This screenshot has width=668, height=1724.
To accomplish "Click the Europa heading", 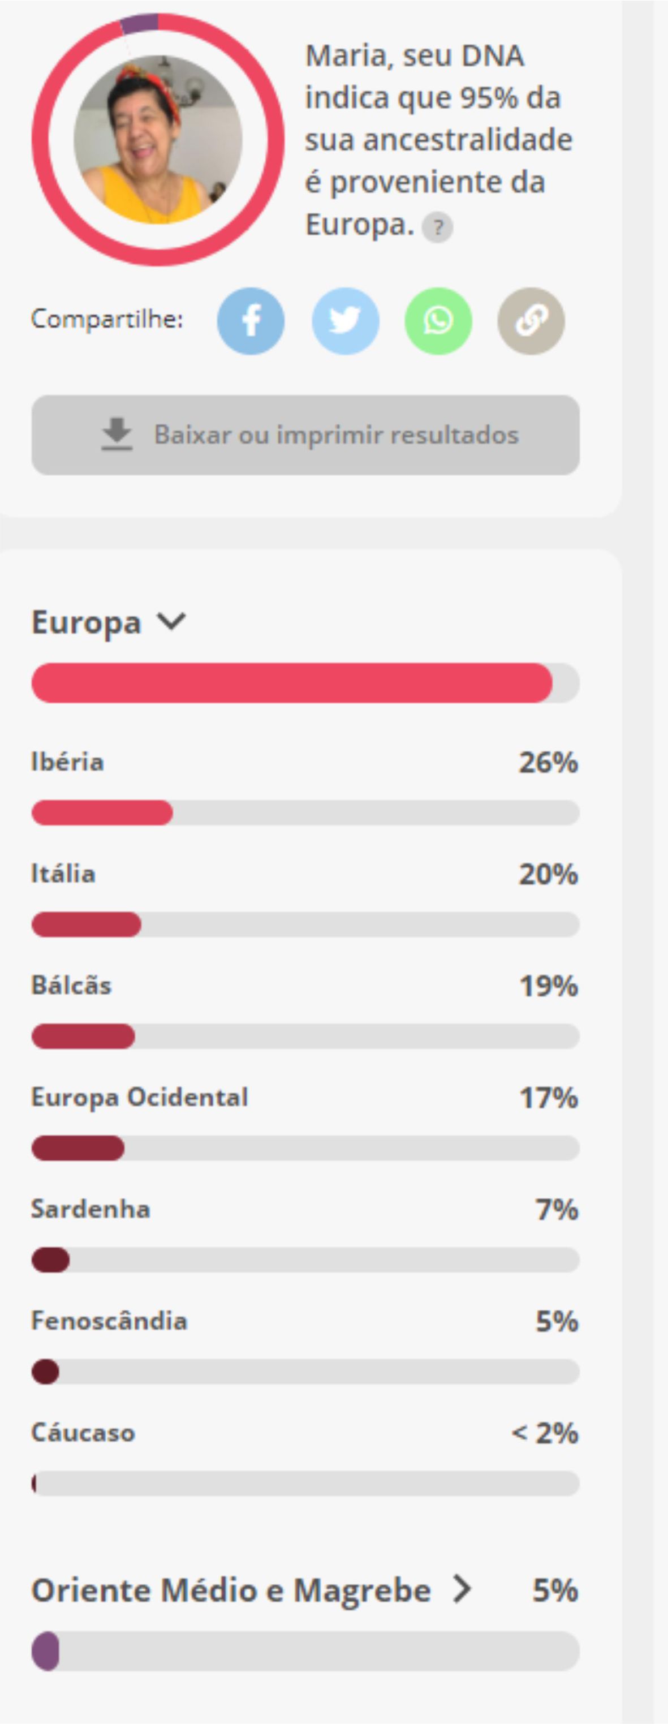I will pos(87,622).
